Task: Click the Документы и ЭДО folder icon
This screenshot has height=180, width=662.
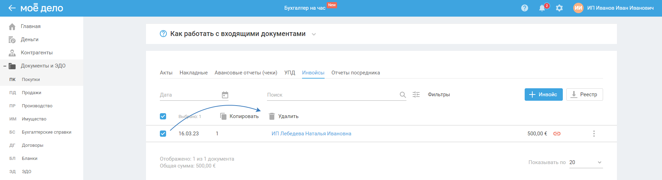Action: [12, 66]
